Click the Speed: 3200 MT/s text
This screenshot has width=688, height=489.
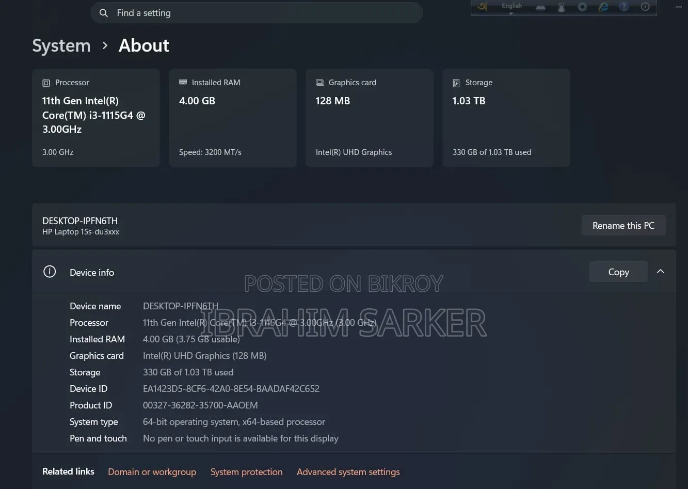coord(210,152)
